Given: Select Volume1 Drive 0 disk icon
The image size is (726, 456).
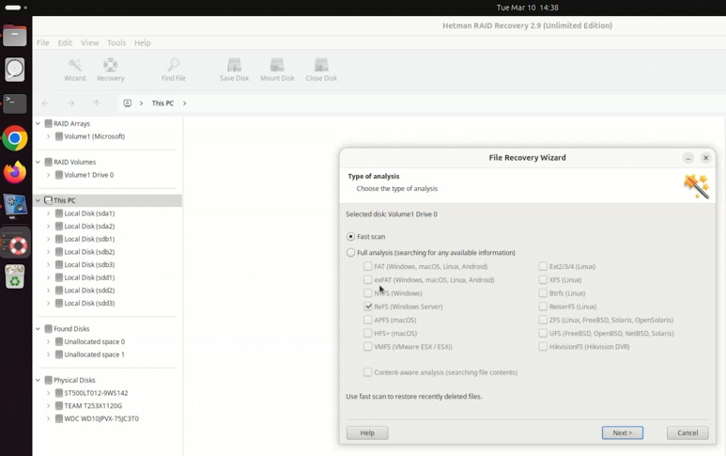Looking at the screenshot, I should tap(59, 175).
